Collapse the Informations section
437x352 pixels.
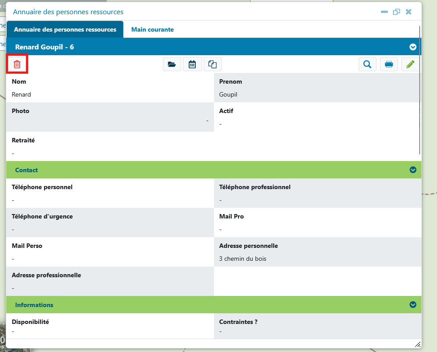413,305
